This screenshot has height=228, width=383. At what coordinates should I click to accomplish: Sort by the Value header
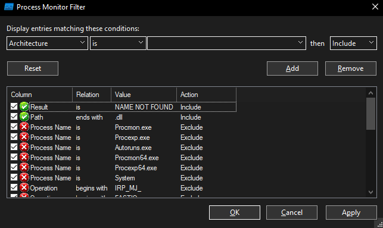click(x=144, y=95)
